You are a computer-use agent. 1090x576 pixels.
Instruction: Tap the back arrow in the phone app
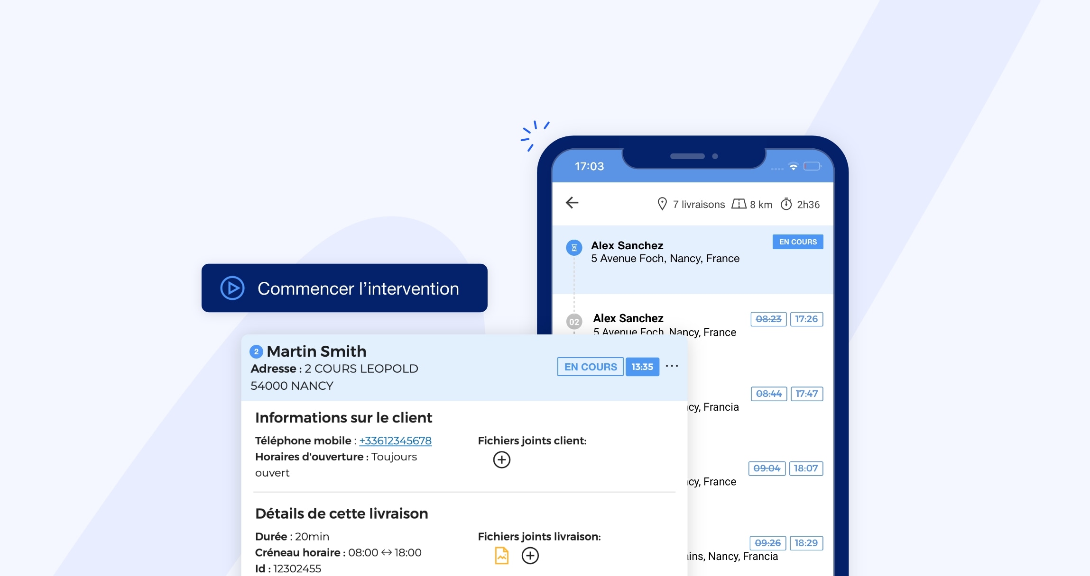[x=572, y=203]
